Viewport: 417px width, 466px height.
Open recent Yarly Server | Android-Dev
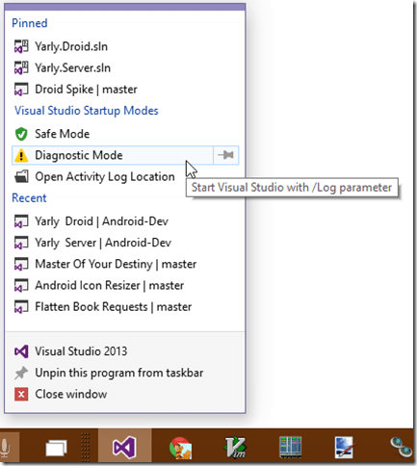[125, 243]
